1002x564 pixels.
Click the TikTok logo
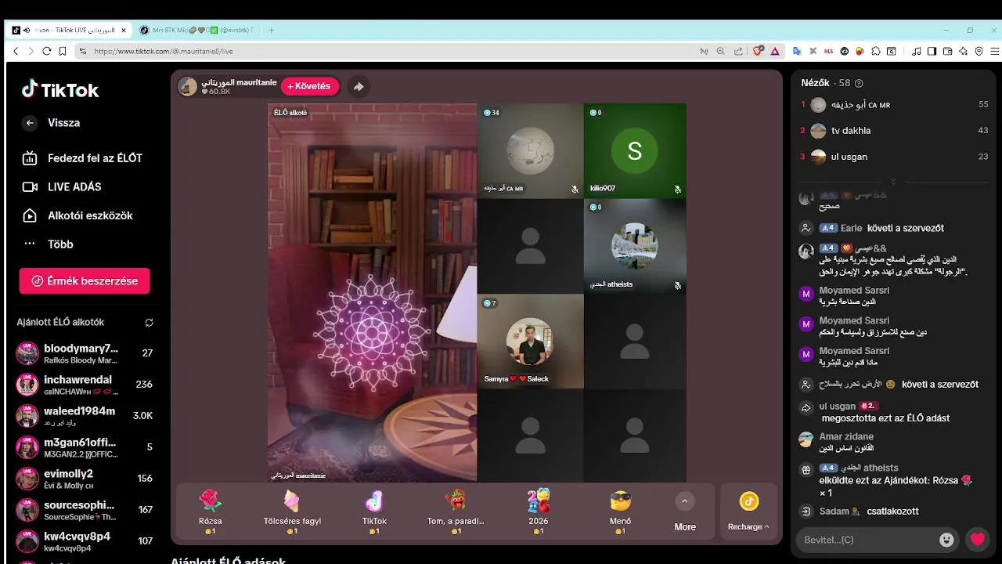(60, 89)
